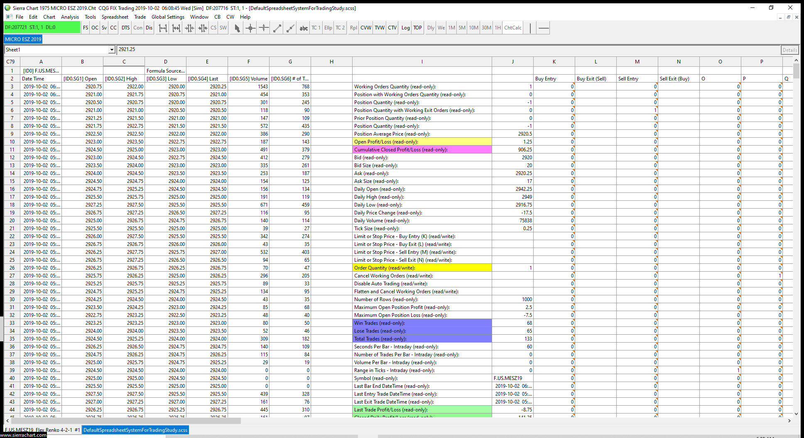
Task: Click the Con connect toolbar button
Action: pos(138,28)
